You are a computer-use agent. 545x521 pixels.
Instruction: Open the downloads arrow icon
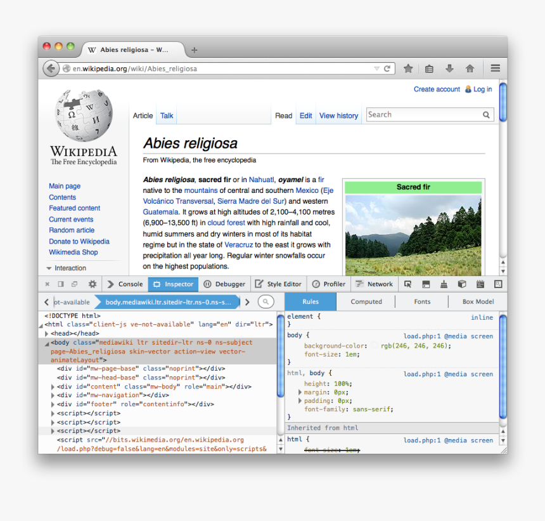pos(449,69)
